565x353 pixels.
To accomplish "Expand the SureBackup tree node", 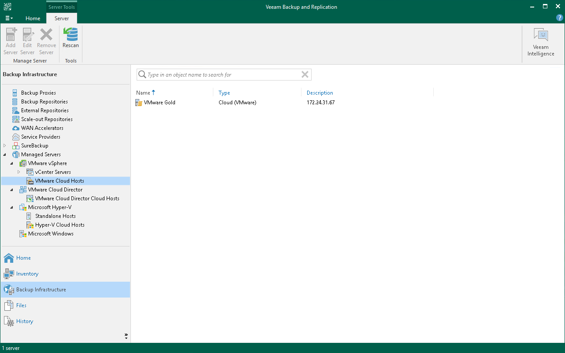I will click(x=5, y=146).
